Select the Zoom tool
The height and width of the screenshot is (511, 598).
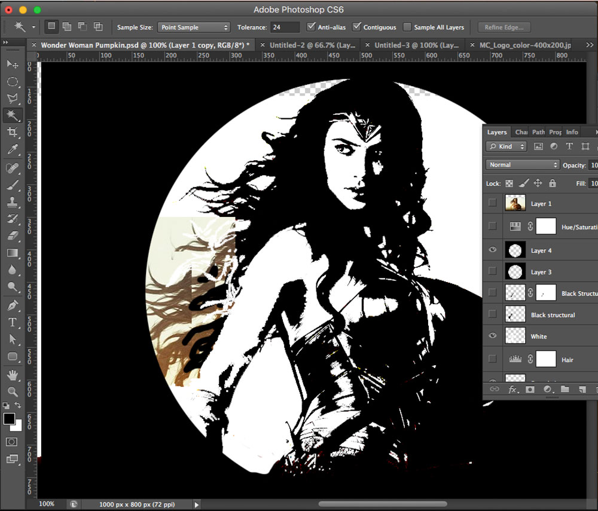click(12, 392)
